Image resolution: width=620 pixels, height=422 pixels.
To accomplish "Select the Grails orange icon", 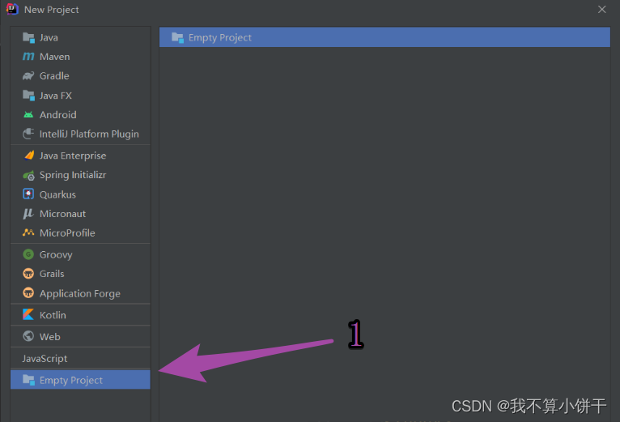I will tap(28, 274).
